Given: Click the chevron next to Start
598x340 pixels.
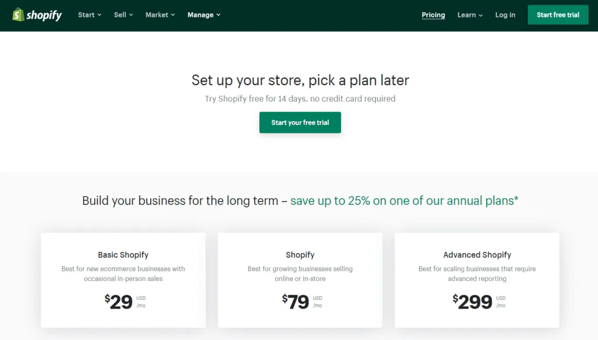Looking at the screenshot, I should (x=99, y=15).
